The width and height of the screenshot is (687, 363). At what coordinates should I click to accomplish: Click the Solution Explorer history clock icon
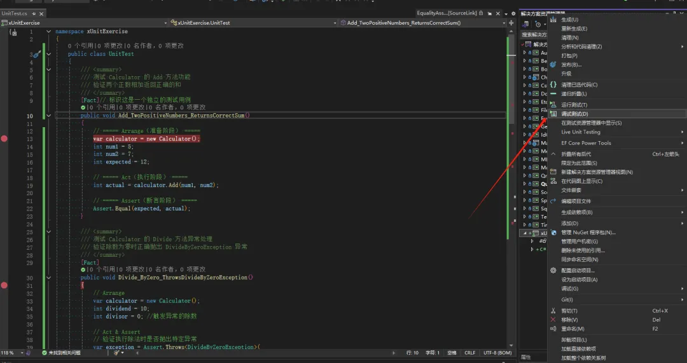tap(539, 25)
